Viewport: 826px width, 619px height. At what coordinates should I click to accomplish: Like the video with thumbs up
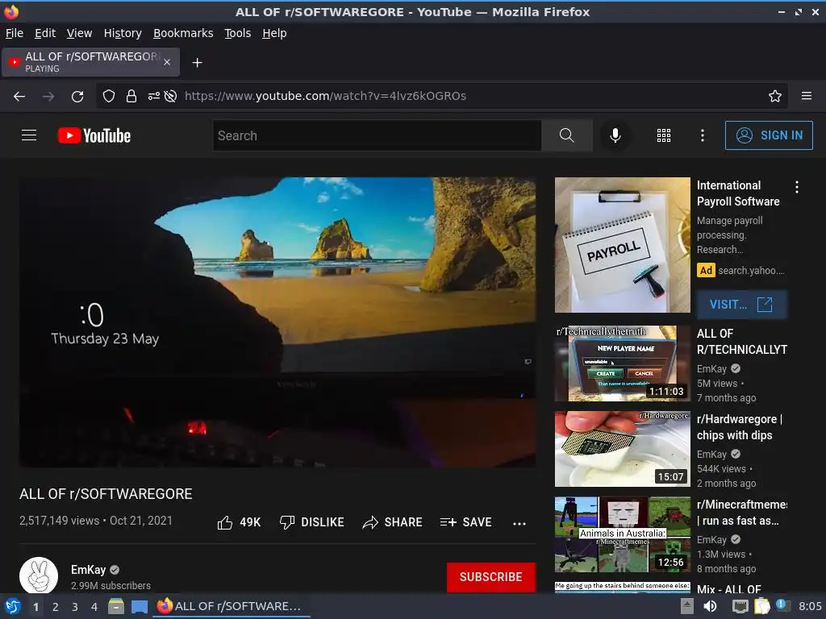coord(239,522)
